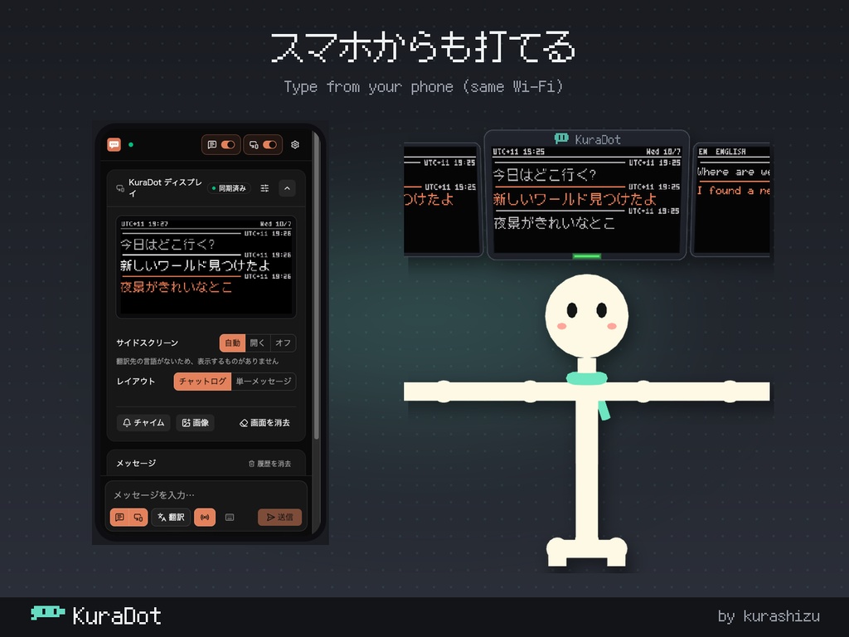Select 自動 for side screen

(x=232, y=343)
